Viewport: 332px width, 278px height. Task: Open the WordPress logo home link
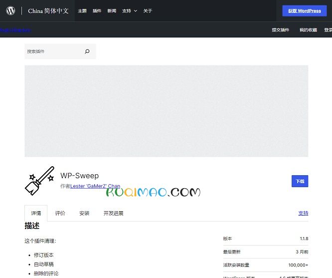coord(10,10)
